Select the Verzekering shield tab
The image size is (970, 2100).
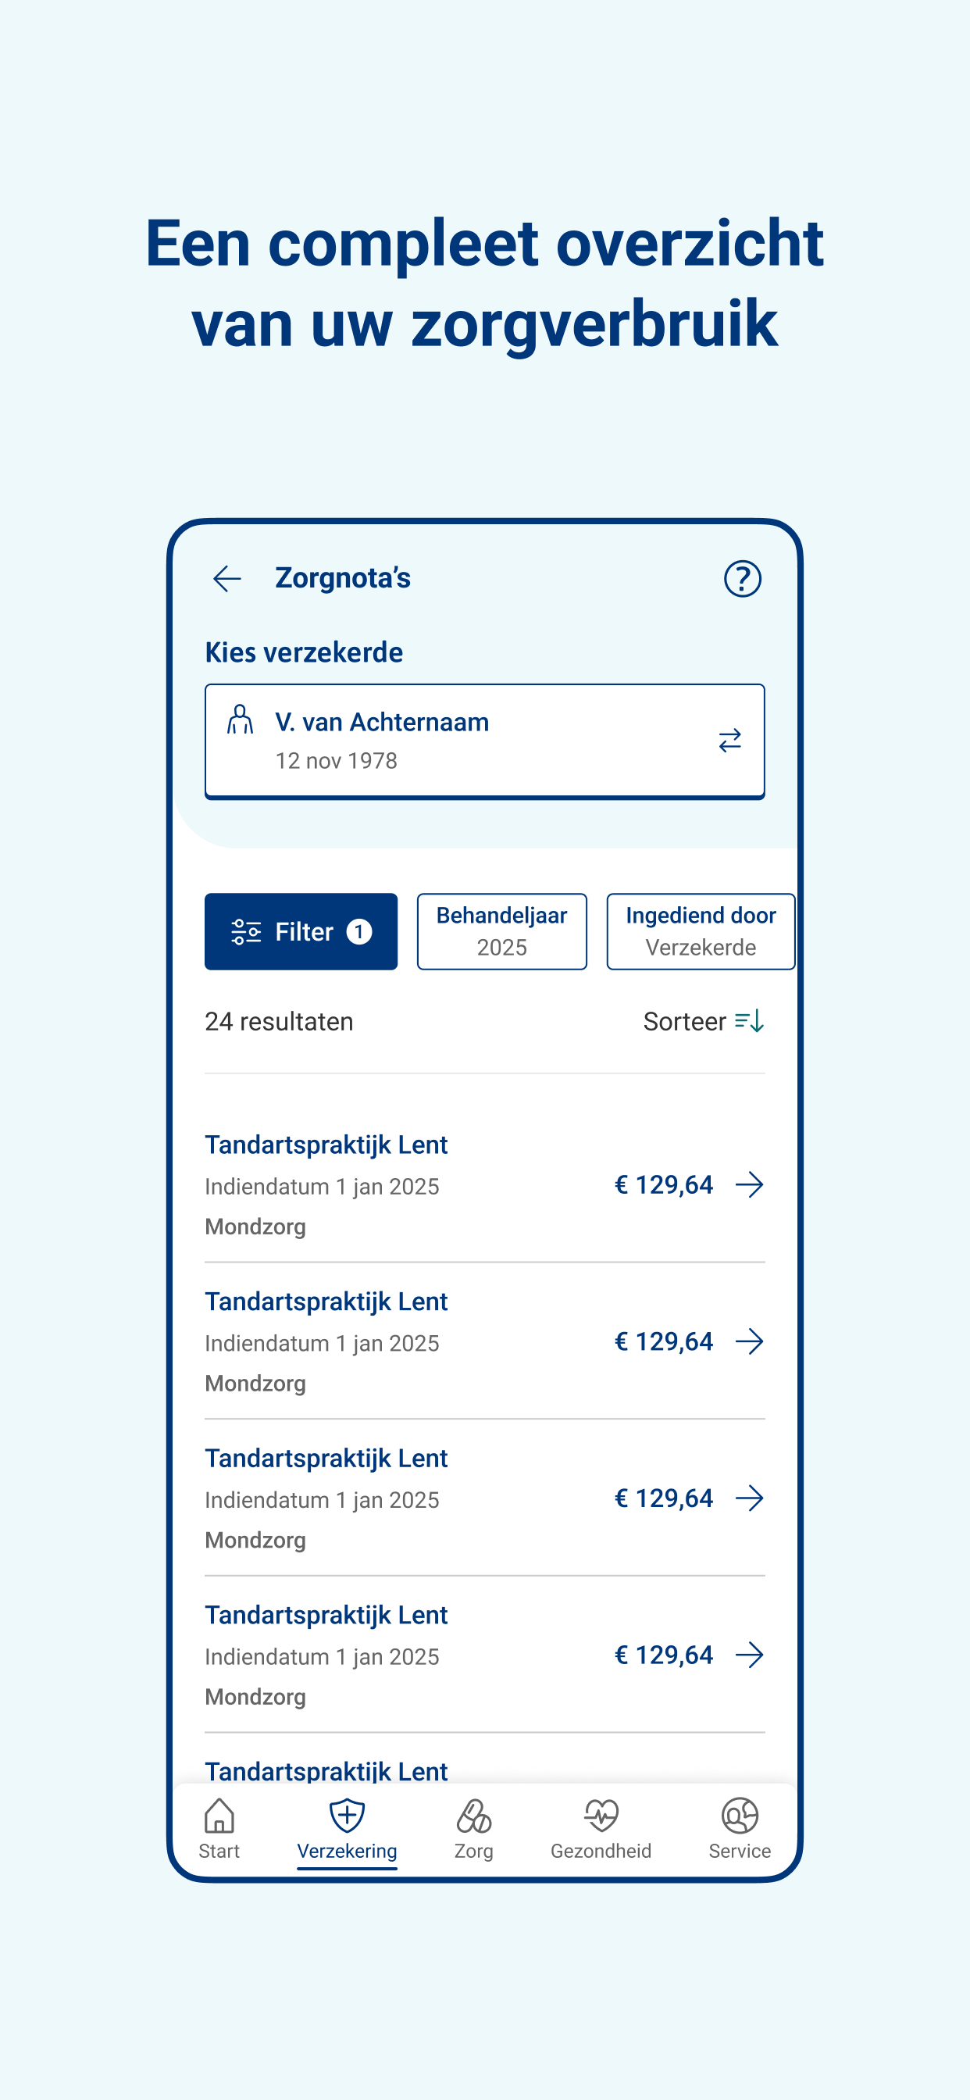click(x=347, y=1827)
